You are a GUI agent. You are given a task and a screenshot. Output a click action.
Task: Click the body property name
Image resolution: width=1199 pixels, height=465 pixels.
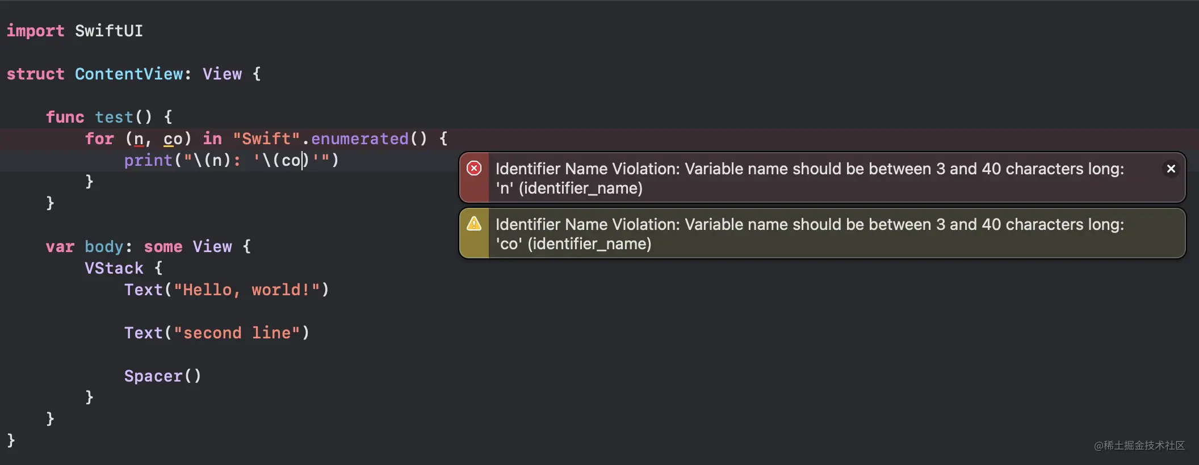tap(104, 247)
